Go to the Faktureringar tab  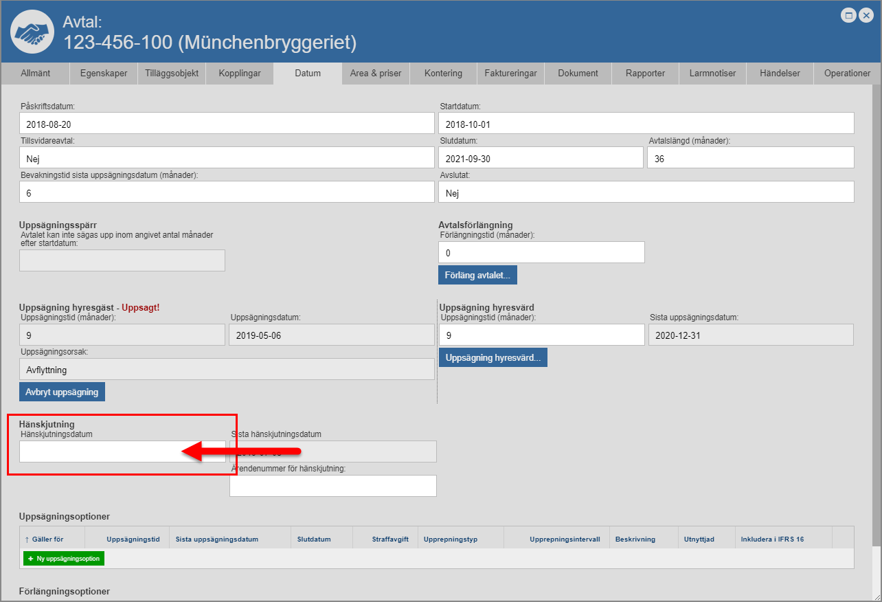510,74
